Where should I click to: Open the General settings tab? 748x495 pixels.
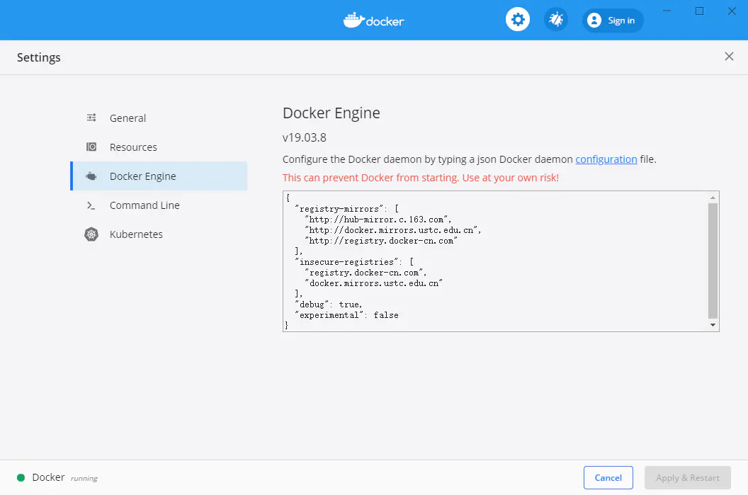click(x=159, y=118)
